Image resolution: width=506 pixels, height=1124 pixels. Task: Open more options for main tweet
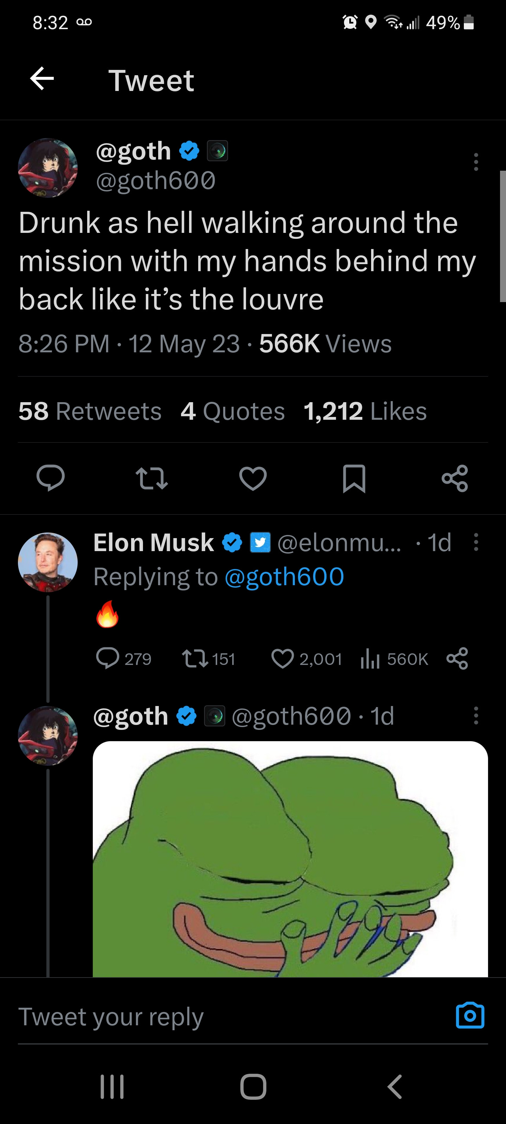pyautogui.click(x=476, y=162)
